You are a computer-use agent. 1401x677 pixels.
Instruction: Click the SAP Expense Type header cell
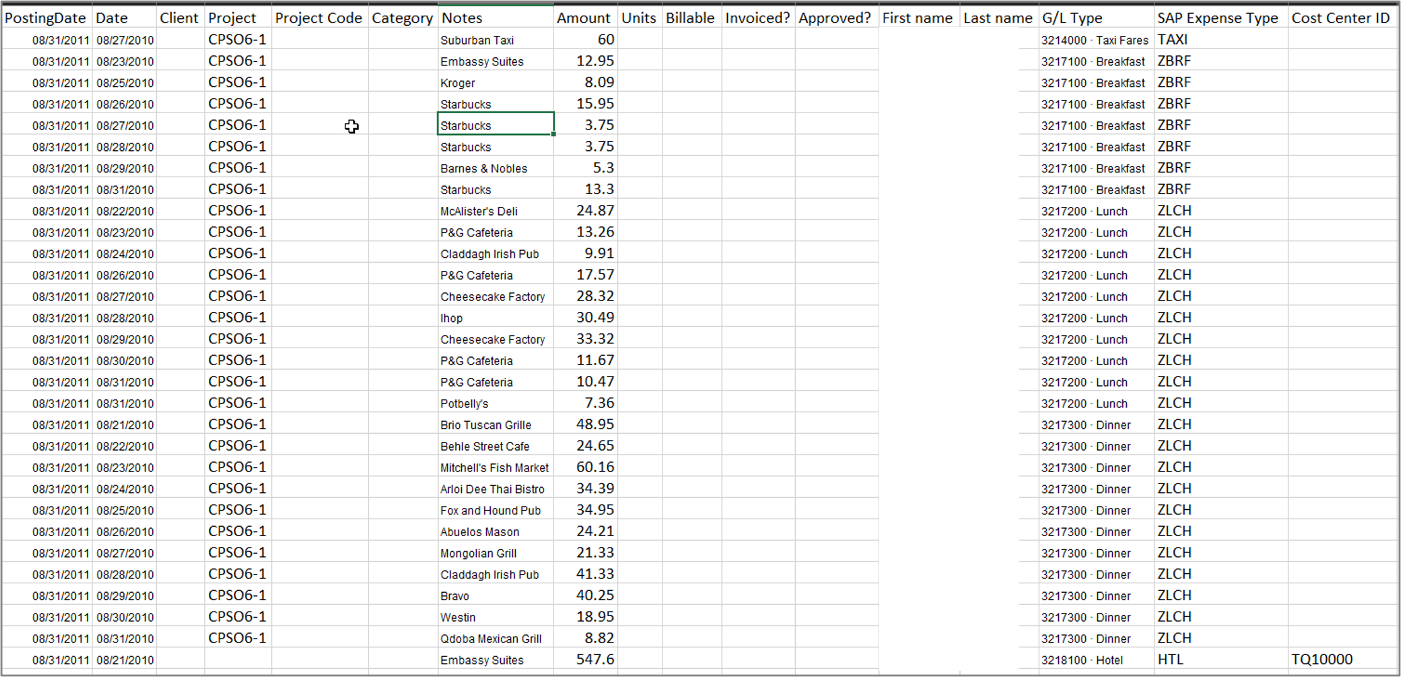pyautogui.click(x=1221, y=18)
